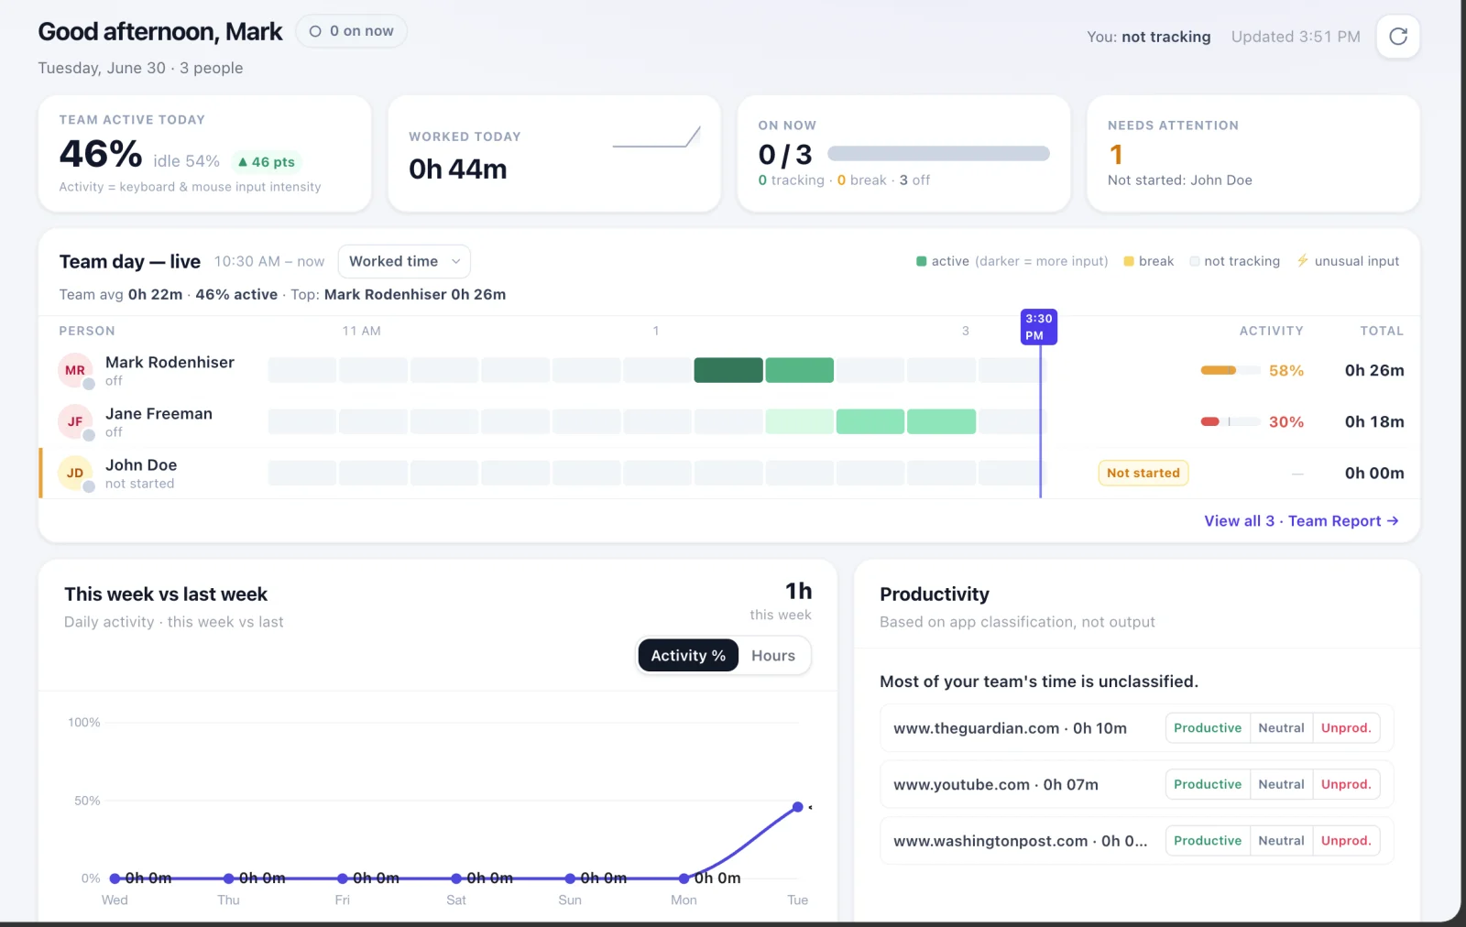Click the www.washingtonpost.com row label
The image size is (1466, 927).
tap(1020, 841)
